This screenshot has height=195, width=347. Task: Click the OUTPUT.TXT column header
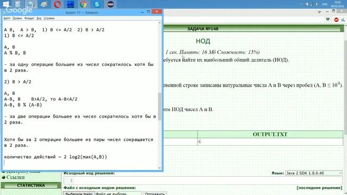[x=270, y=134]
